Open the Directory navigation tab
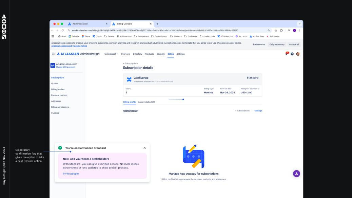 137,54
